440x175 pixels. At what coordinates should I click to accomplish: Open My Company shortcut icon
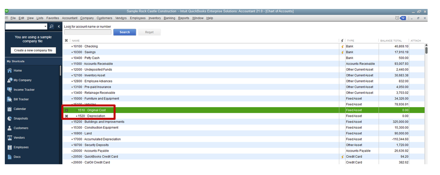tap(10, 80)
